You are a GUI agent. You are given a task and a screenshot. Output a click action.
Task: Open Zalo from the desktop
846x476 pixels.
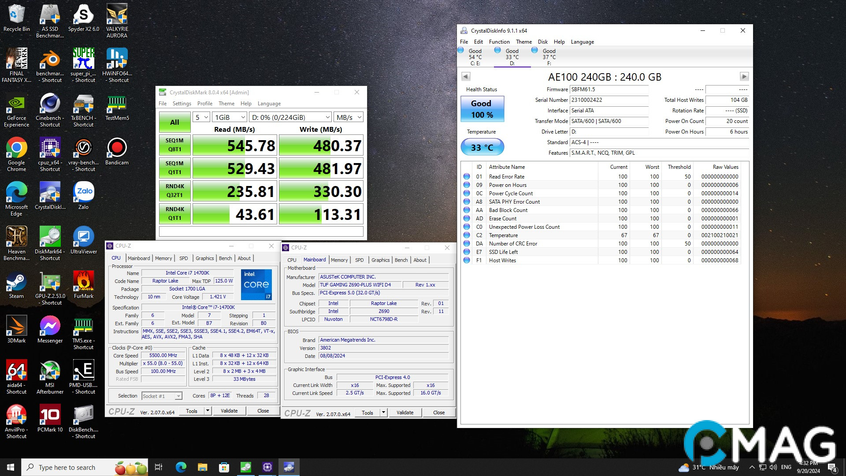[x=83, y=191]
